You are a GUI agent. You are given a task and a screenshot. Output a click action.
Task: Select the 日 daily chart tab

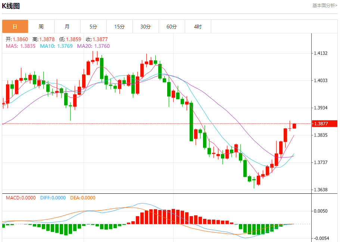click(x=15, y=27)
